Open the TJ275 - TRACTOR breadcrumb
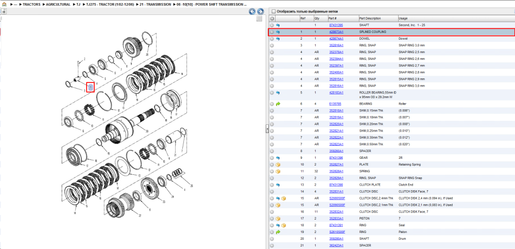 click(110, 5)
